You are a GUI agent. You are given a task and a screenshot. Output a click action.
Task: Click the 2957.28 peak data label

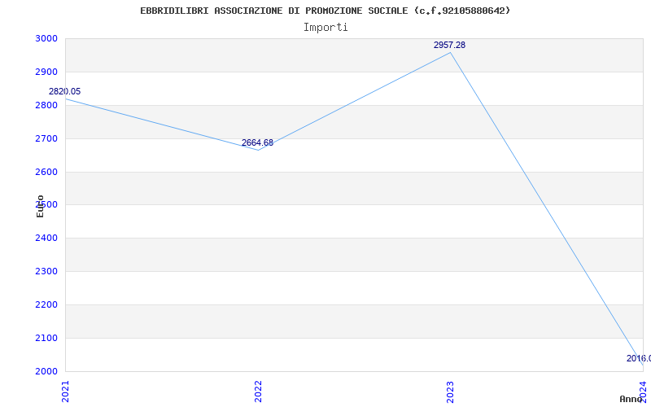(x=449, y=46)
